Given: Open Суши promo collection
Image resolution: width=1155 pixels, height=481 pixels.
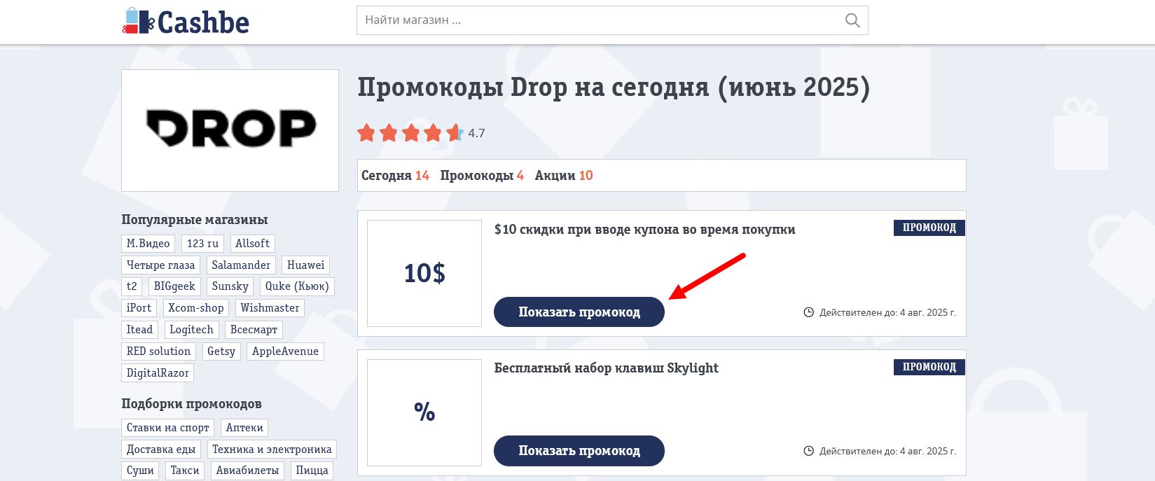Looking at the screenshot, I should tap(140, 470).
